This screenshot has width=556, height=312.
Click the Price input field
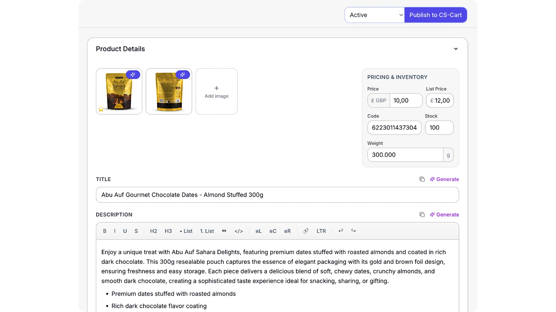[x=406, y=101]
